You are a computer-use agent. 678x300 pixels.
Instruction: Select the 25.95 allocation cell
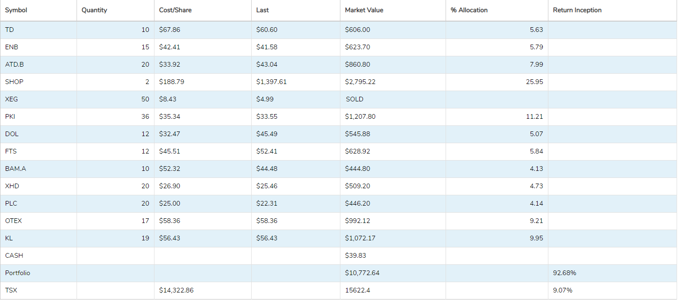pos(534,82)
